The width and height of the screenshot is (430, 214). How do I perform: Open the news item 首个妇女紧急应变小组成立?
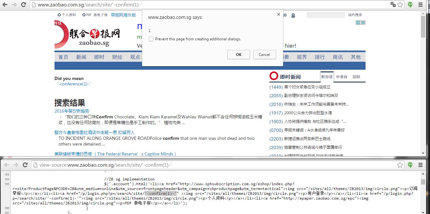307,87
